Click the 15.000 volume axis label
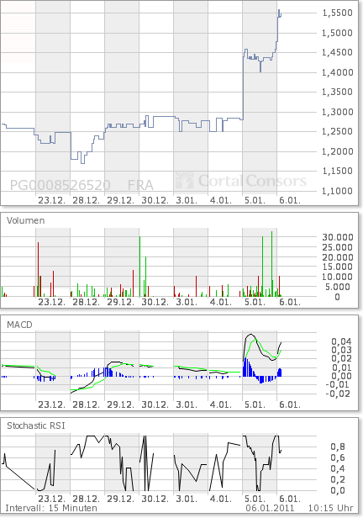Viewport: 363px width, 518px height. pyautogui.click(x=338, y=267)
